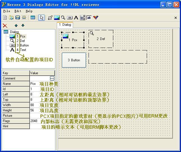Open the Edit menu
The width and height of the screenshot is (181, 152).
click(18, 11)
